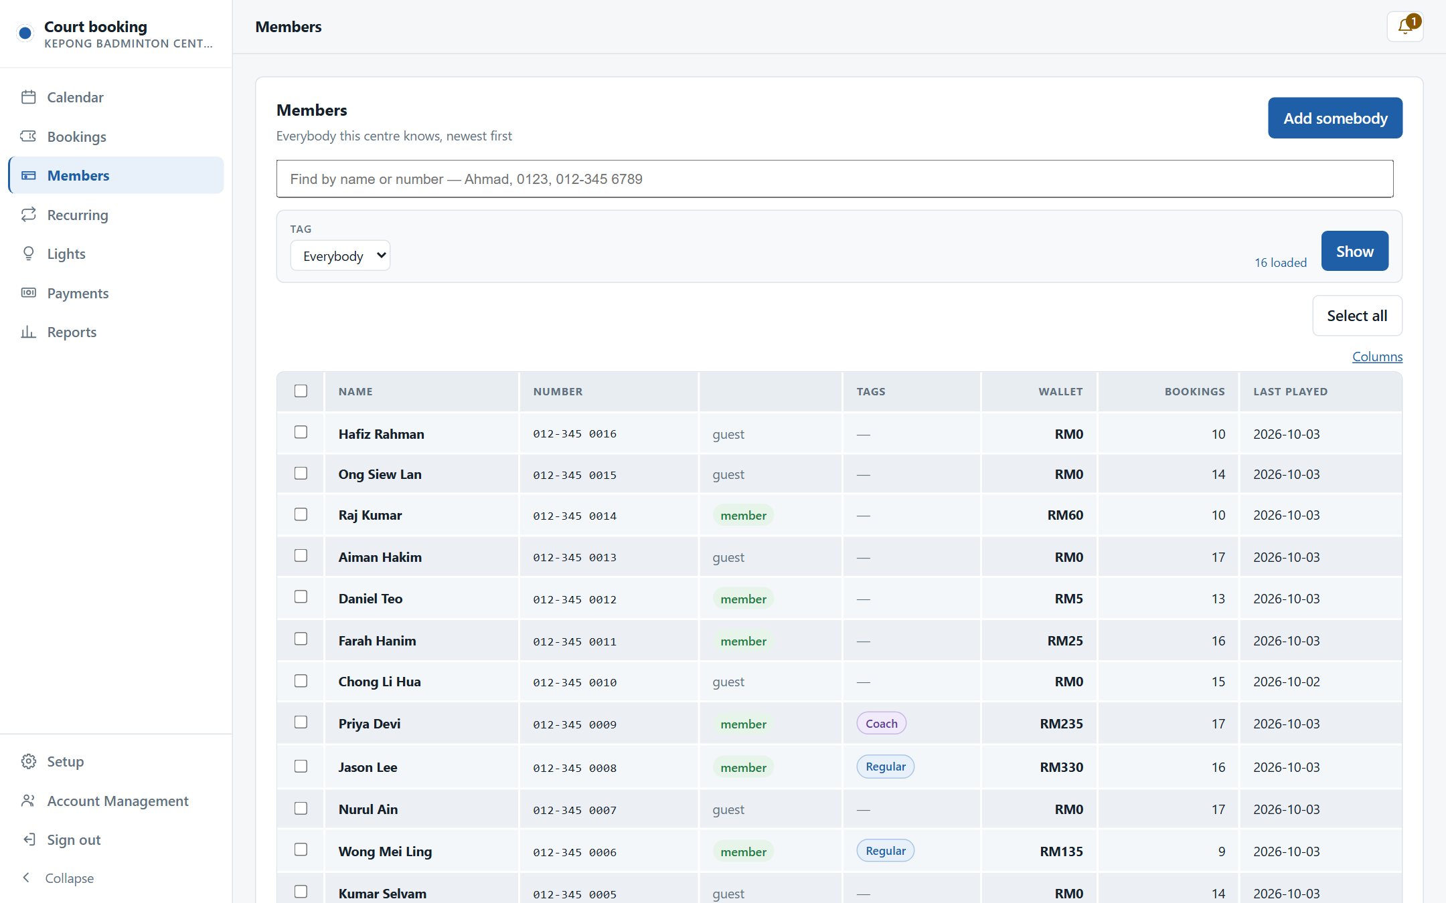The image size is (1446, 903).
Task: Click the Recurring arrows icon
Action: click(28, 215)
